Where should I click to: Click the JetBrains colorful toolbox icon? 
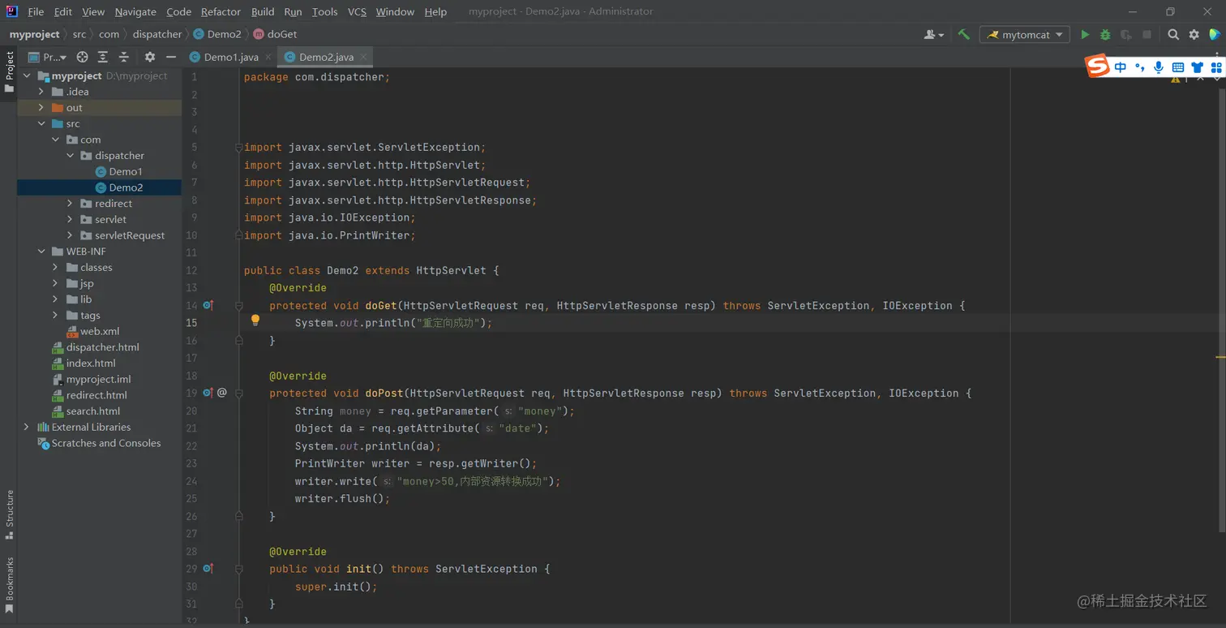1214,35
